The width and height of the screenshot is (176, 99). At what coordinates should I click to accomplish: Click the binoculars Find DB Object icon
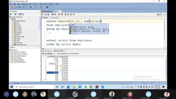(x=47, y=7)
